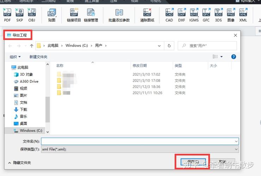The image size is (261, 176).
Task: Change view layout options dropdown
Action: pos(221,57)
